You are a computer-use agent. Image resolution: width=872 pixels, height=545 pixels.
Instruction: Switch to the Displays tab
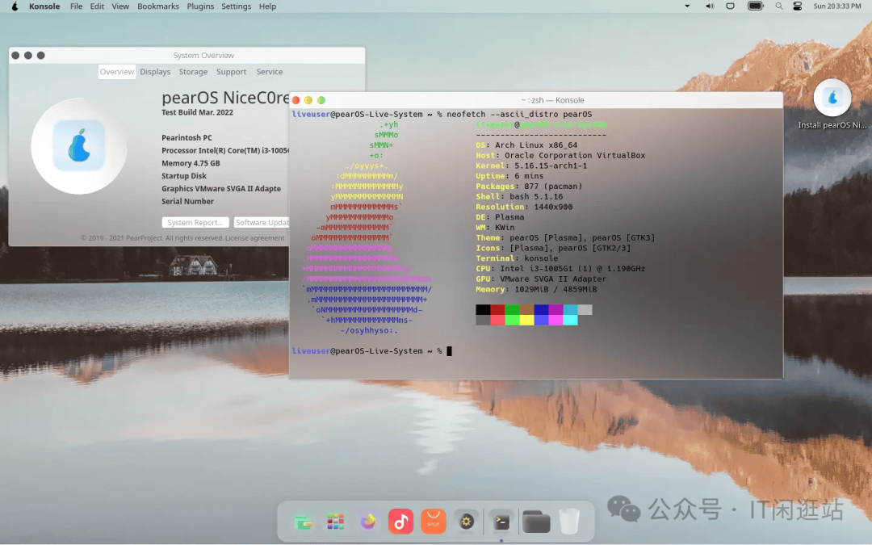[x=155, y=72]
